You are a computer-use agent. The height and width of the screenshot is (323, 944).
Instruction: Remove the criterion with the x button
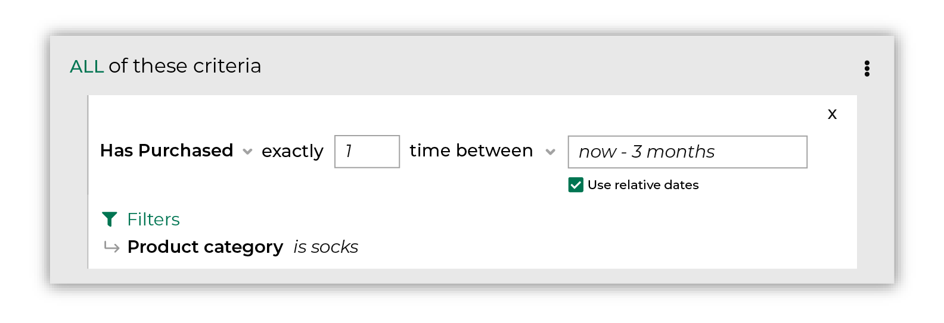pyautogui.click(x=832, y=114)
